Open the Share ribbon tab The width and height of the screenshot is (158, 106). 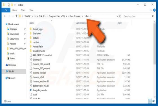point(23,10)
